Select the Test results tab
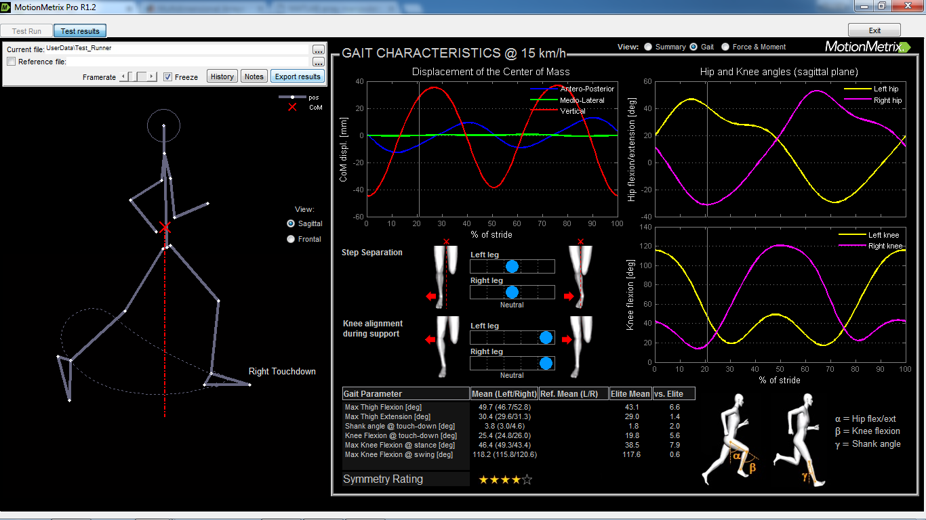The height and width of the screenshot is (520, 926). 79,30
